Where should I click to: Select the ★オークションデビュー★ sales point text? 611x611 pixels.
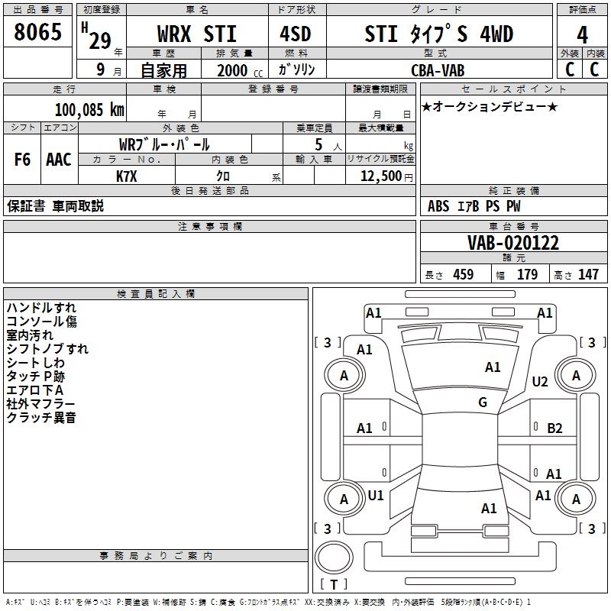(490, 106)
